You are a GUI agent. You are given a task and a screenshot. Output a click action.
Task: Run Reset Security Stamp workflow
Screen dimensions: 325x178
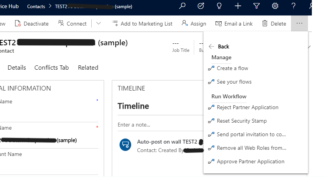(241, 121)
